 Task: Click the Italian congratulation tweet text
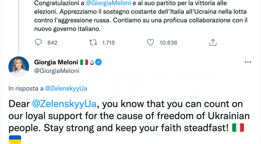[x=141, y=16]
